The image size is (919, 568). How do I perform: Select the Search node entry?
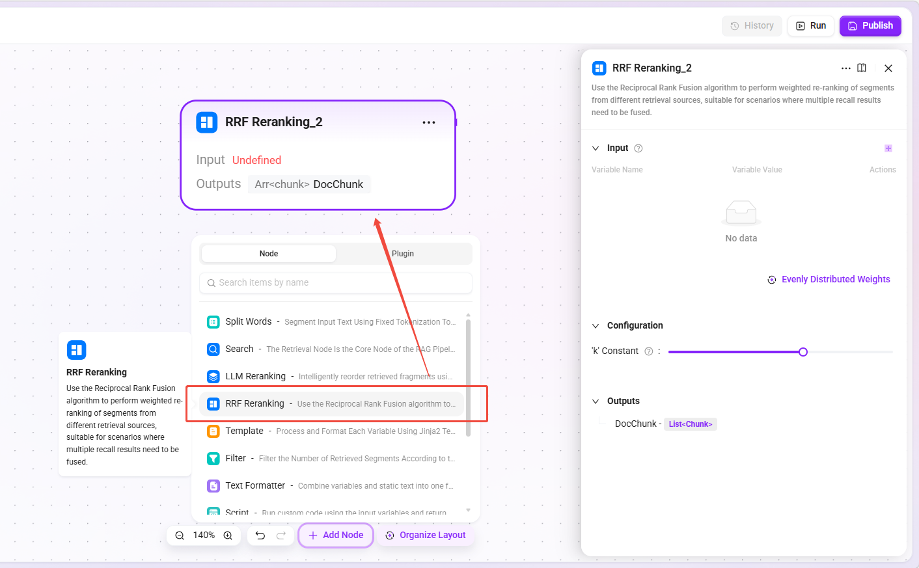pyautogui.click(x=333, y=349)
